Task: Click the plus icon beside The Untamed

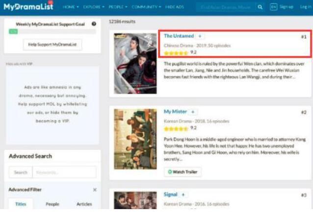Action: [x=201, y=36]
